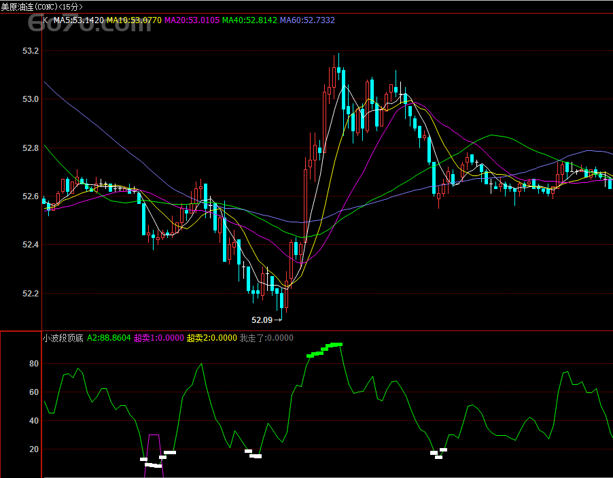
Task: Select the MA10:53.0770 indicator label
Action: coord(134,20)
